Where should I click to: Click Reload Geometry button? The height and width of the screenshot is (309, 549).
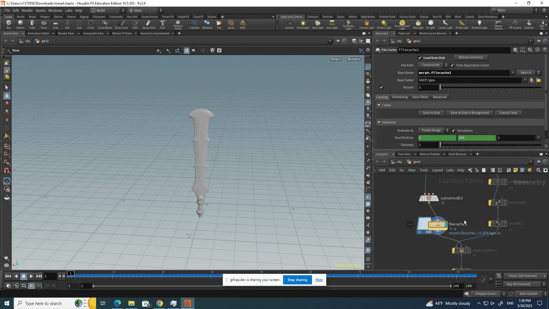[x=471, y=58]
